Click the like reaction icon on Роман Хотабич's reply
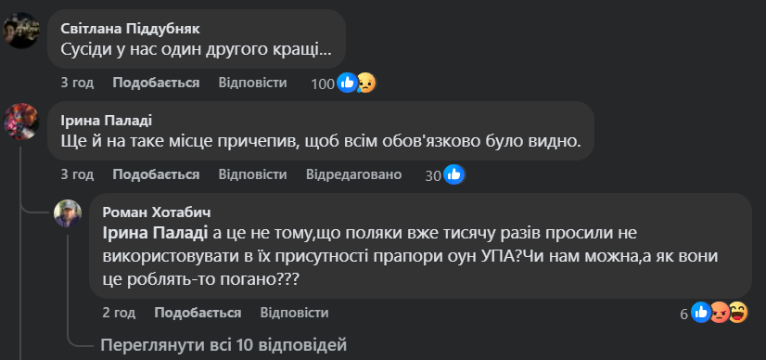 tap(701, 313)
